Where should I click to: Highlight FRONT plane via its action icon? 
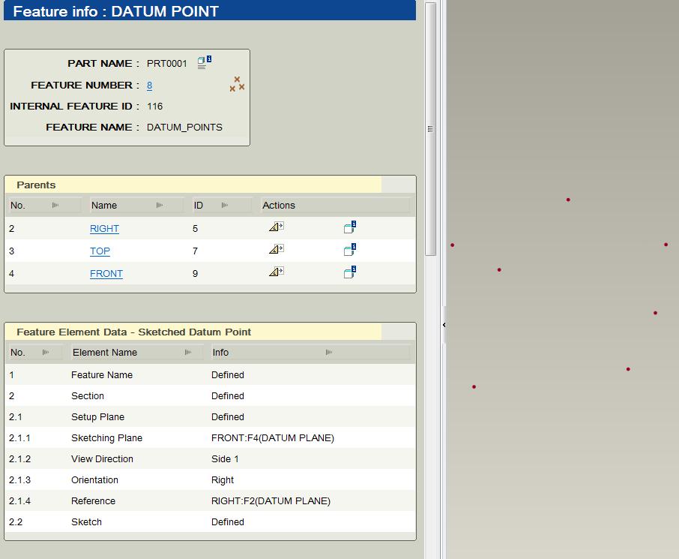pos(277,272)
